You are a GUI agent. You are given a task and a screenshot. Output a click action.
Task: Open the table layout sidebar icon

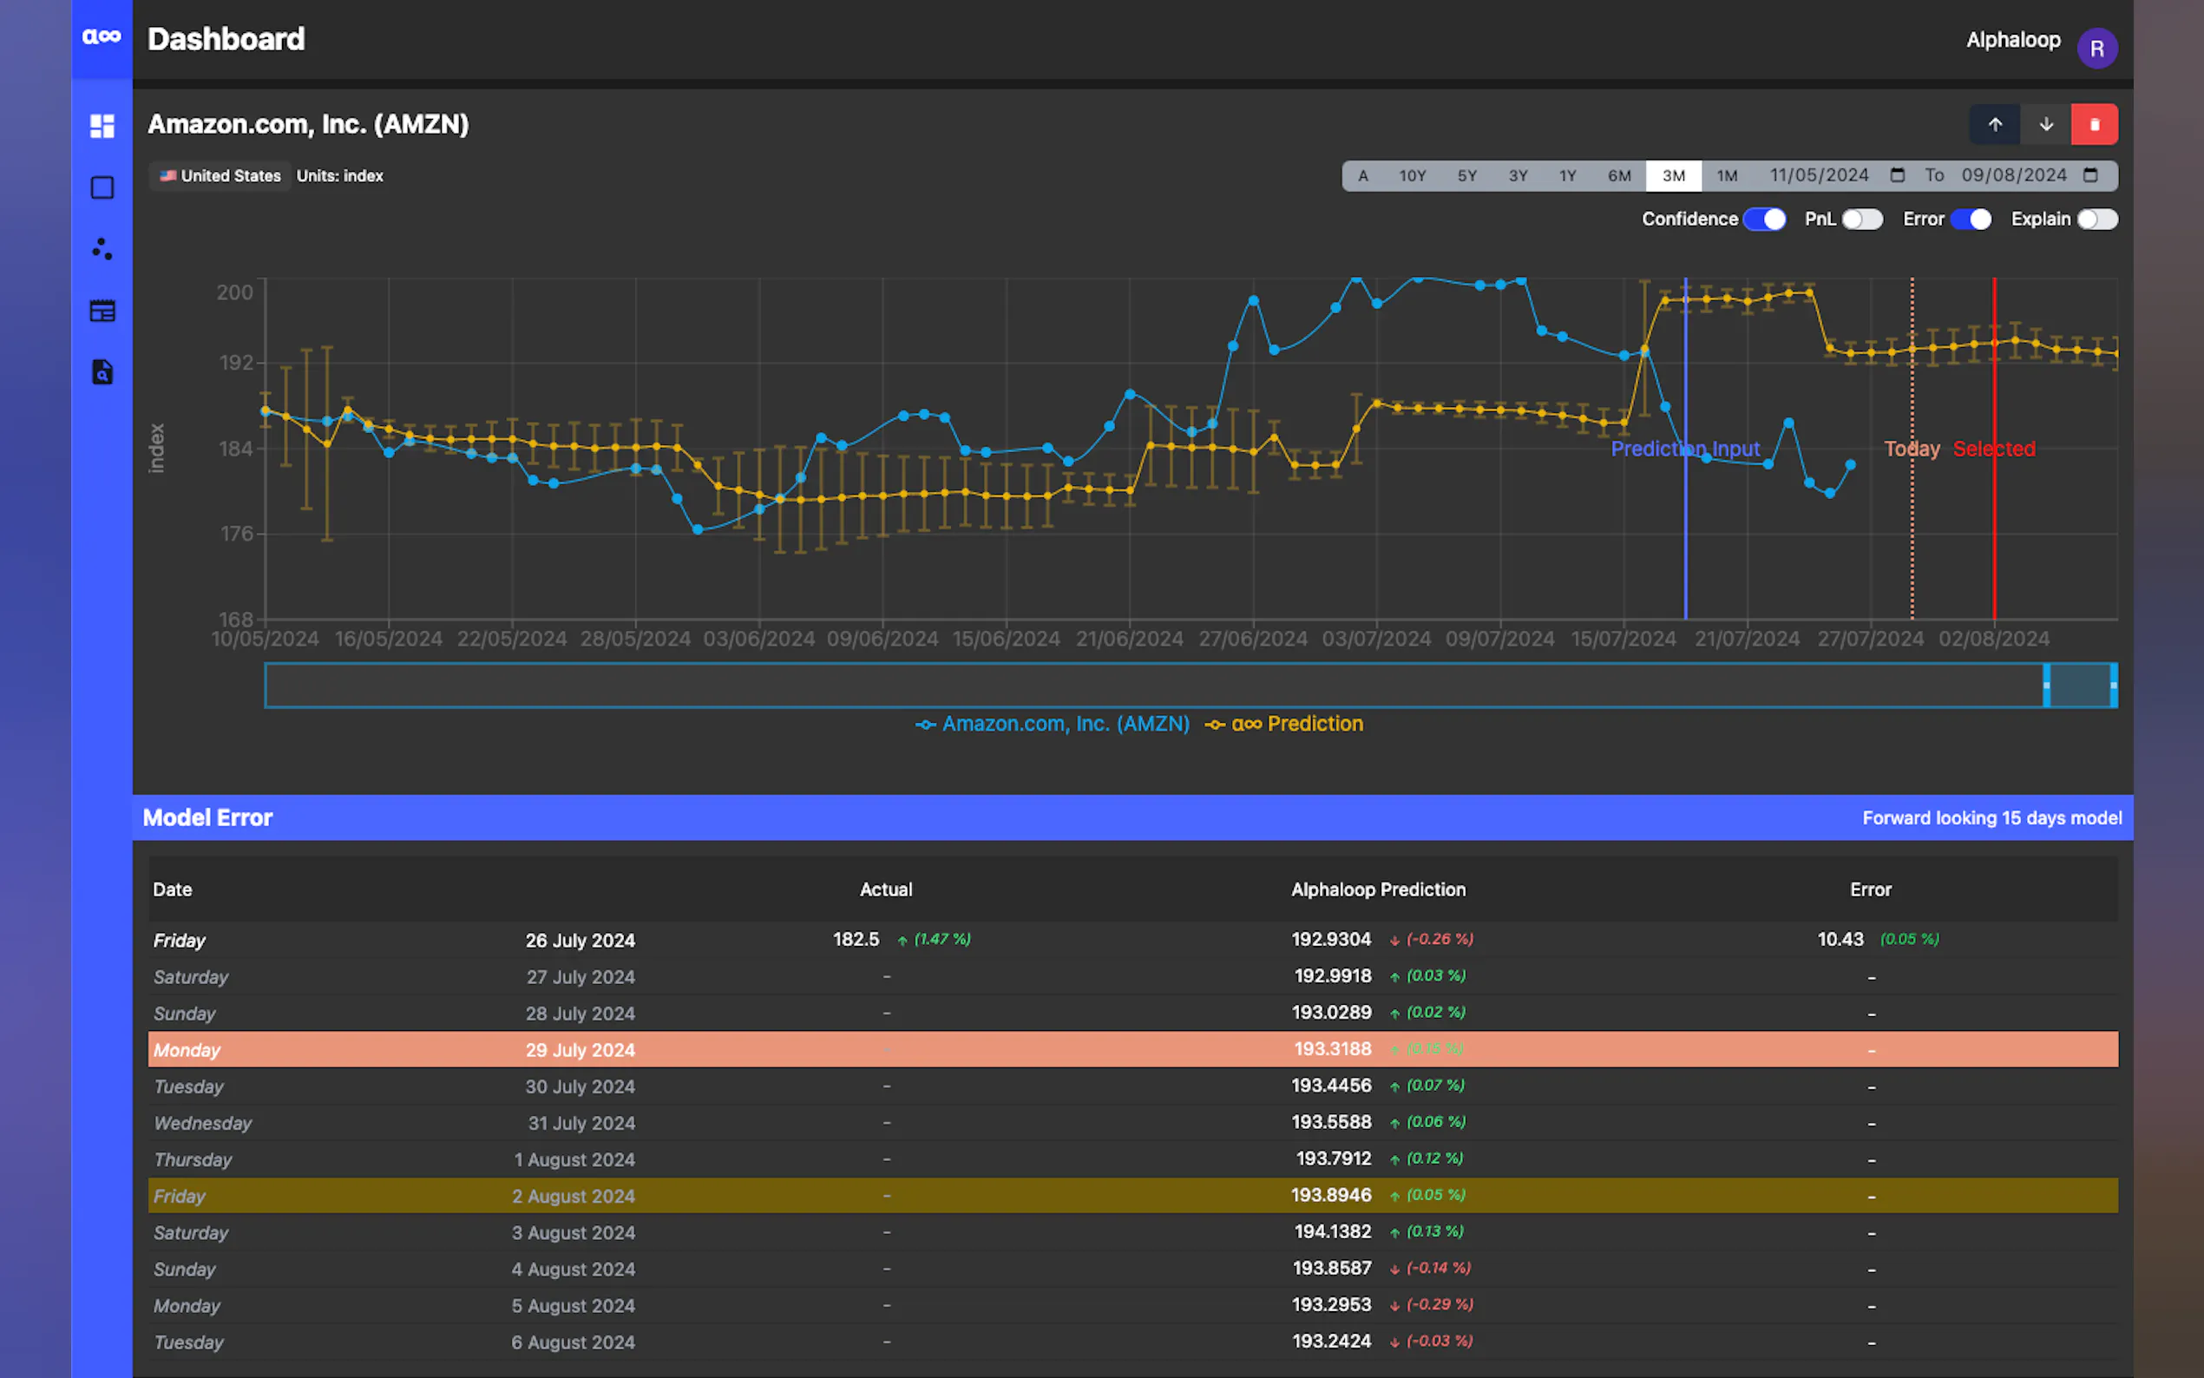point(102,311)
